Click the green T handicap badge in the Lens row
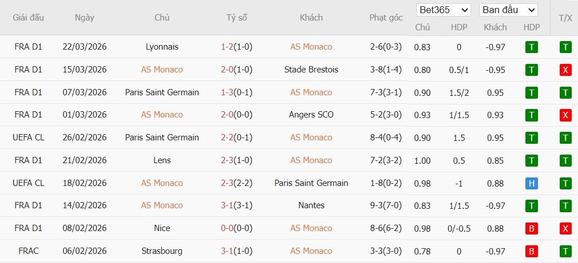This screenshot has width=578, height=263. (x=532, y=160)
